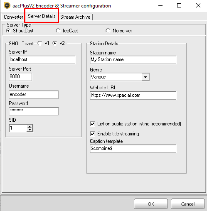Click the Server Port field

click(20, 77)
